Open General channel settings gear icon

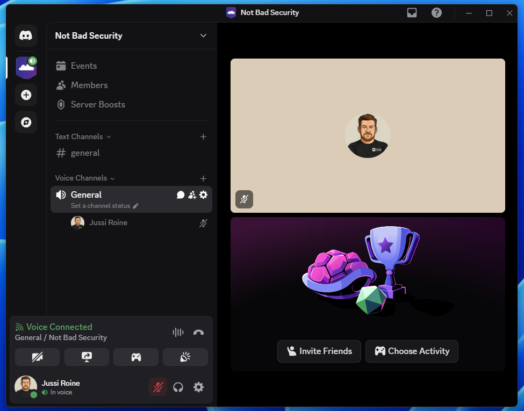[203, 195]
